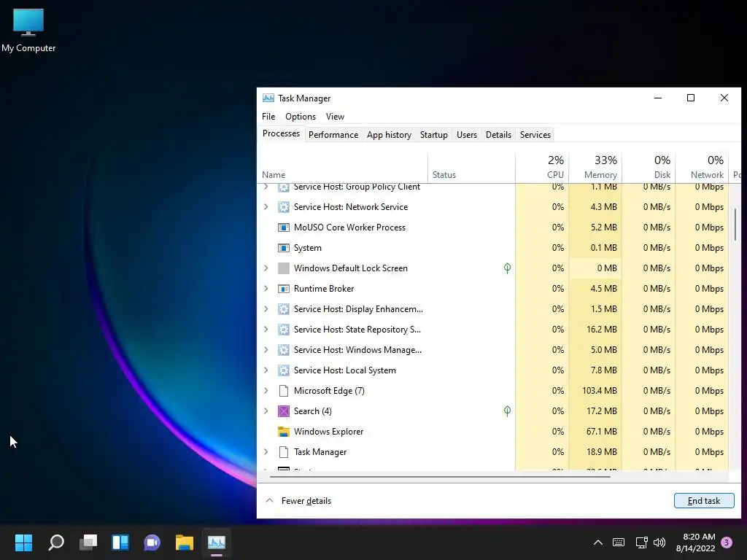The image size is (747, 560).
Task: Sort by the Name column header
Action: [x=342, y=168]
